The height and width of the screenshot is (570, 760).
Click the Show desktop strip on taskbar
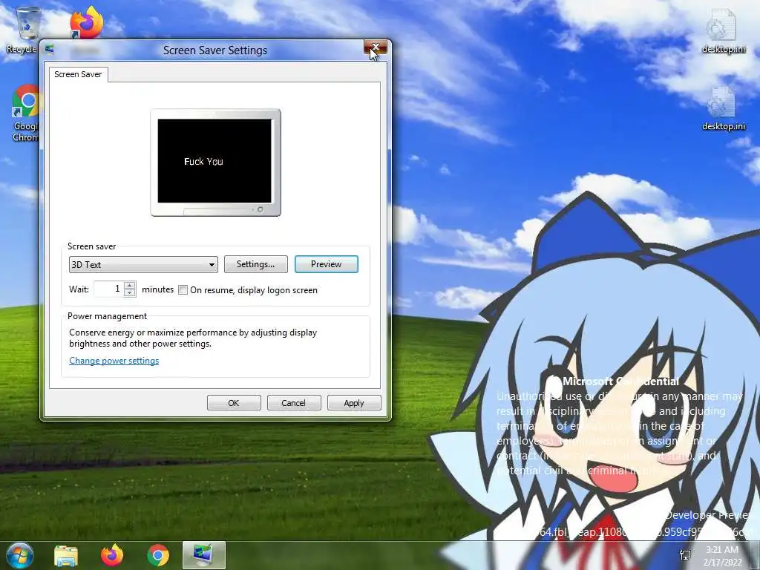754,555
